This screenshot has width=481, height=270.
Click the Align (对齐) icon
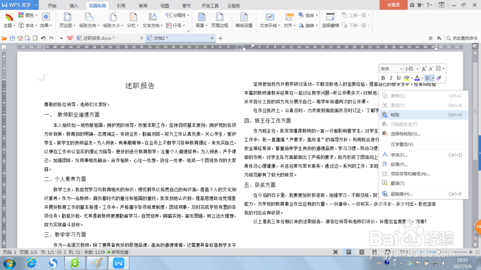click(x=289, y=17)
